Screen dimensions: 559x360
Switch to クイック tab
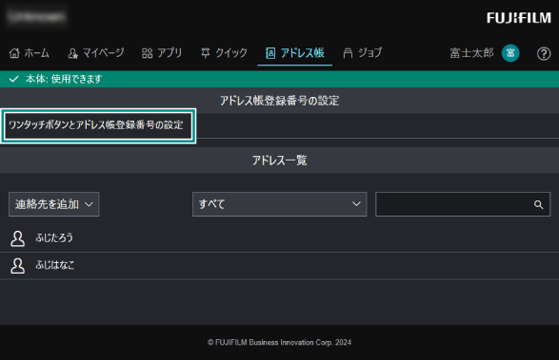pyautogui.click(x=224, y=53)
